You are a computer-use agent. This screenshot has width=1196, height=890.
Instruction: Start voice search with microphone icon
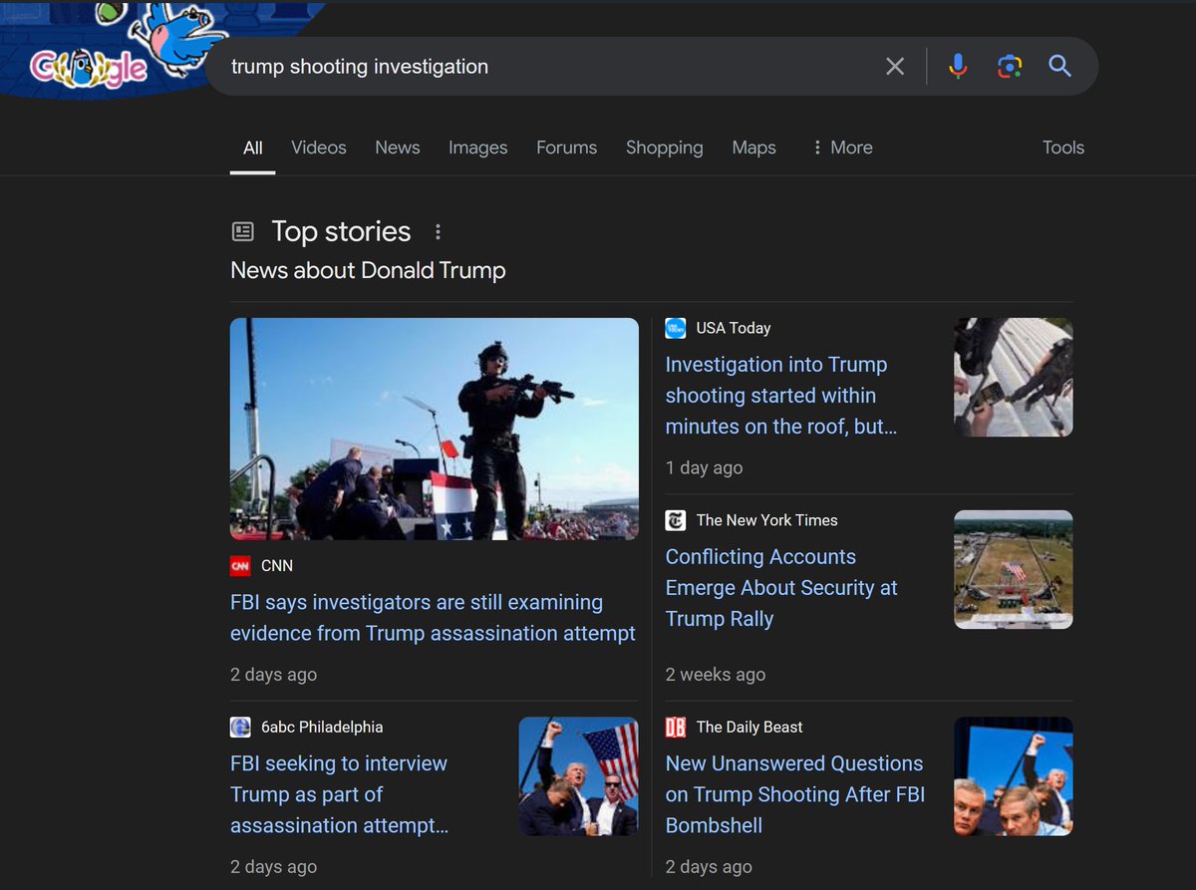tap(958, 67)
